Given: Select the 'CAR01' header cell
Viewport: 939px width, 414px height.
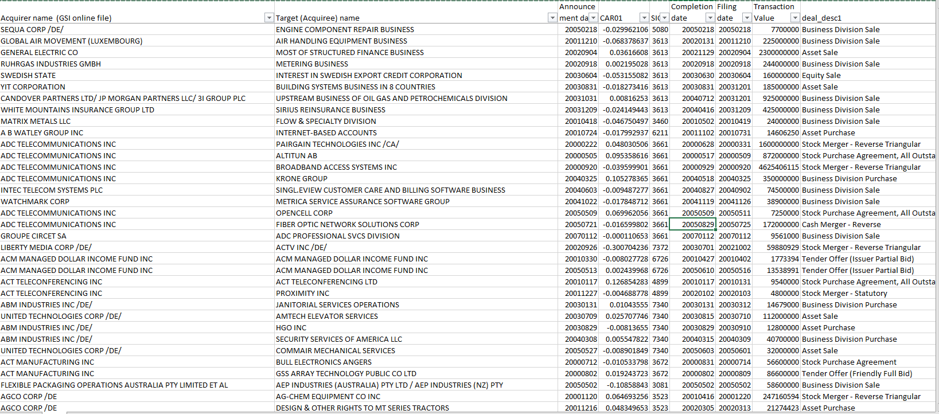Looking at the screenshot, I should click(624, 12).
